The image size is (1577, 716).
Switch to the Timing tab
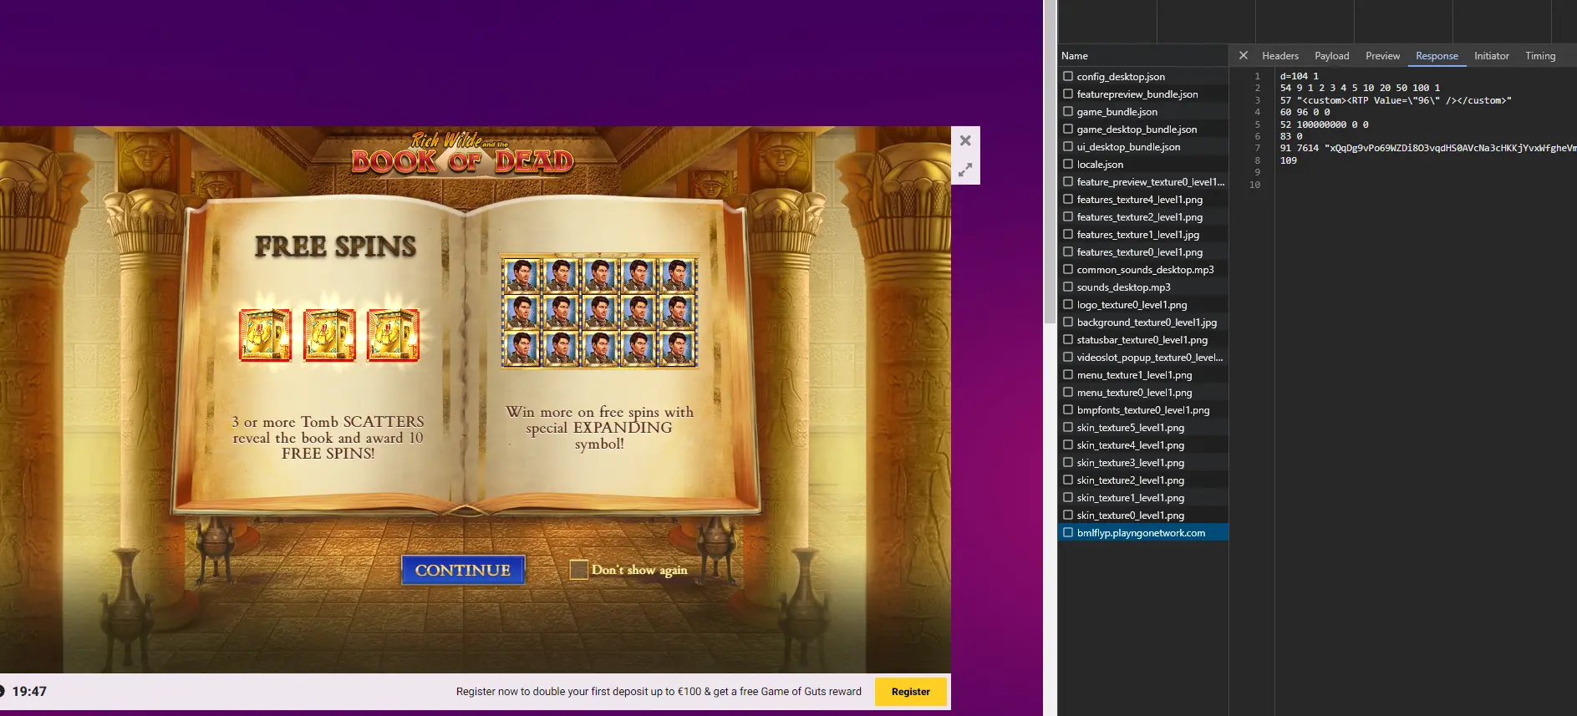click(1540, 56)
